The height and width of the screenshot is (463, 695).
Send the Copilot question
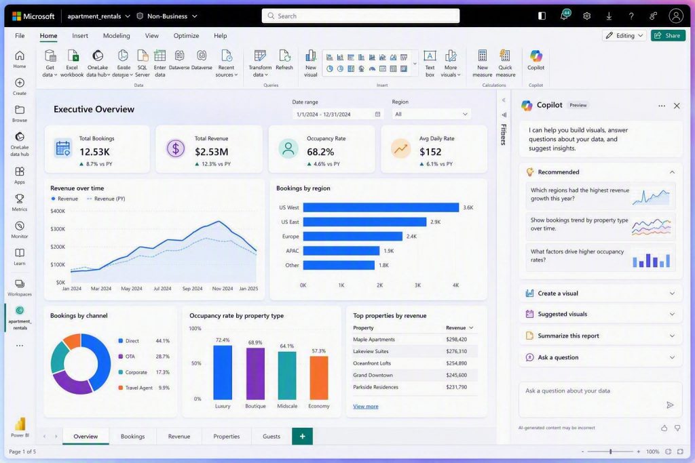(x=670, y=405)
